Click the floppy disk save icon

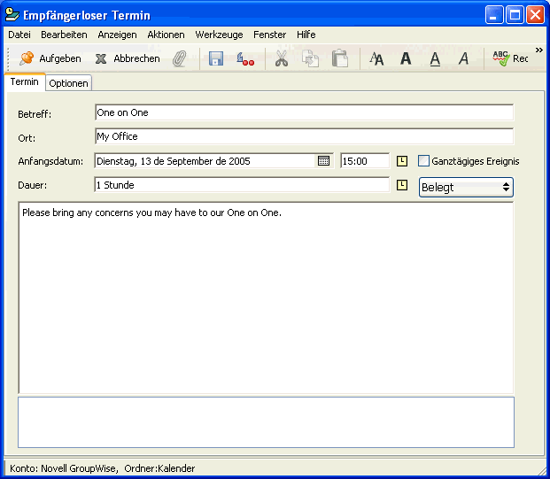click(x=215, y=58)
